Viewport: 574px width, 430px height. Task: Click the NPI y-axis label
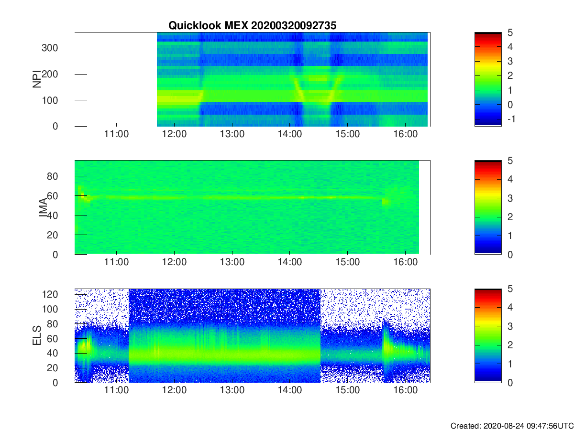(x=36, y=79)
